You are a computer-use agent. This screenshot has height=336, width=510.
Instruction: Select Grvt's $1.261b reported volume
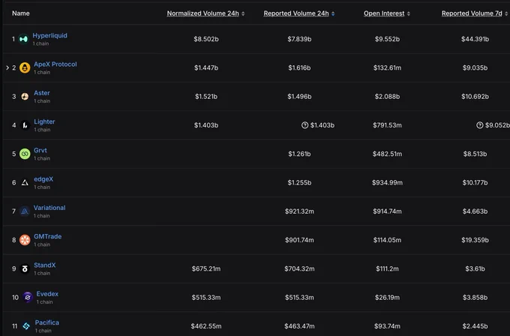click(299, 154)
